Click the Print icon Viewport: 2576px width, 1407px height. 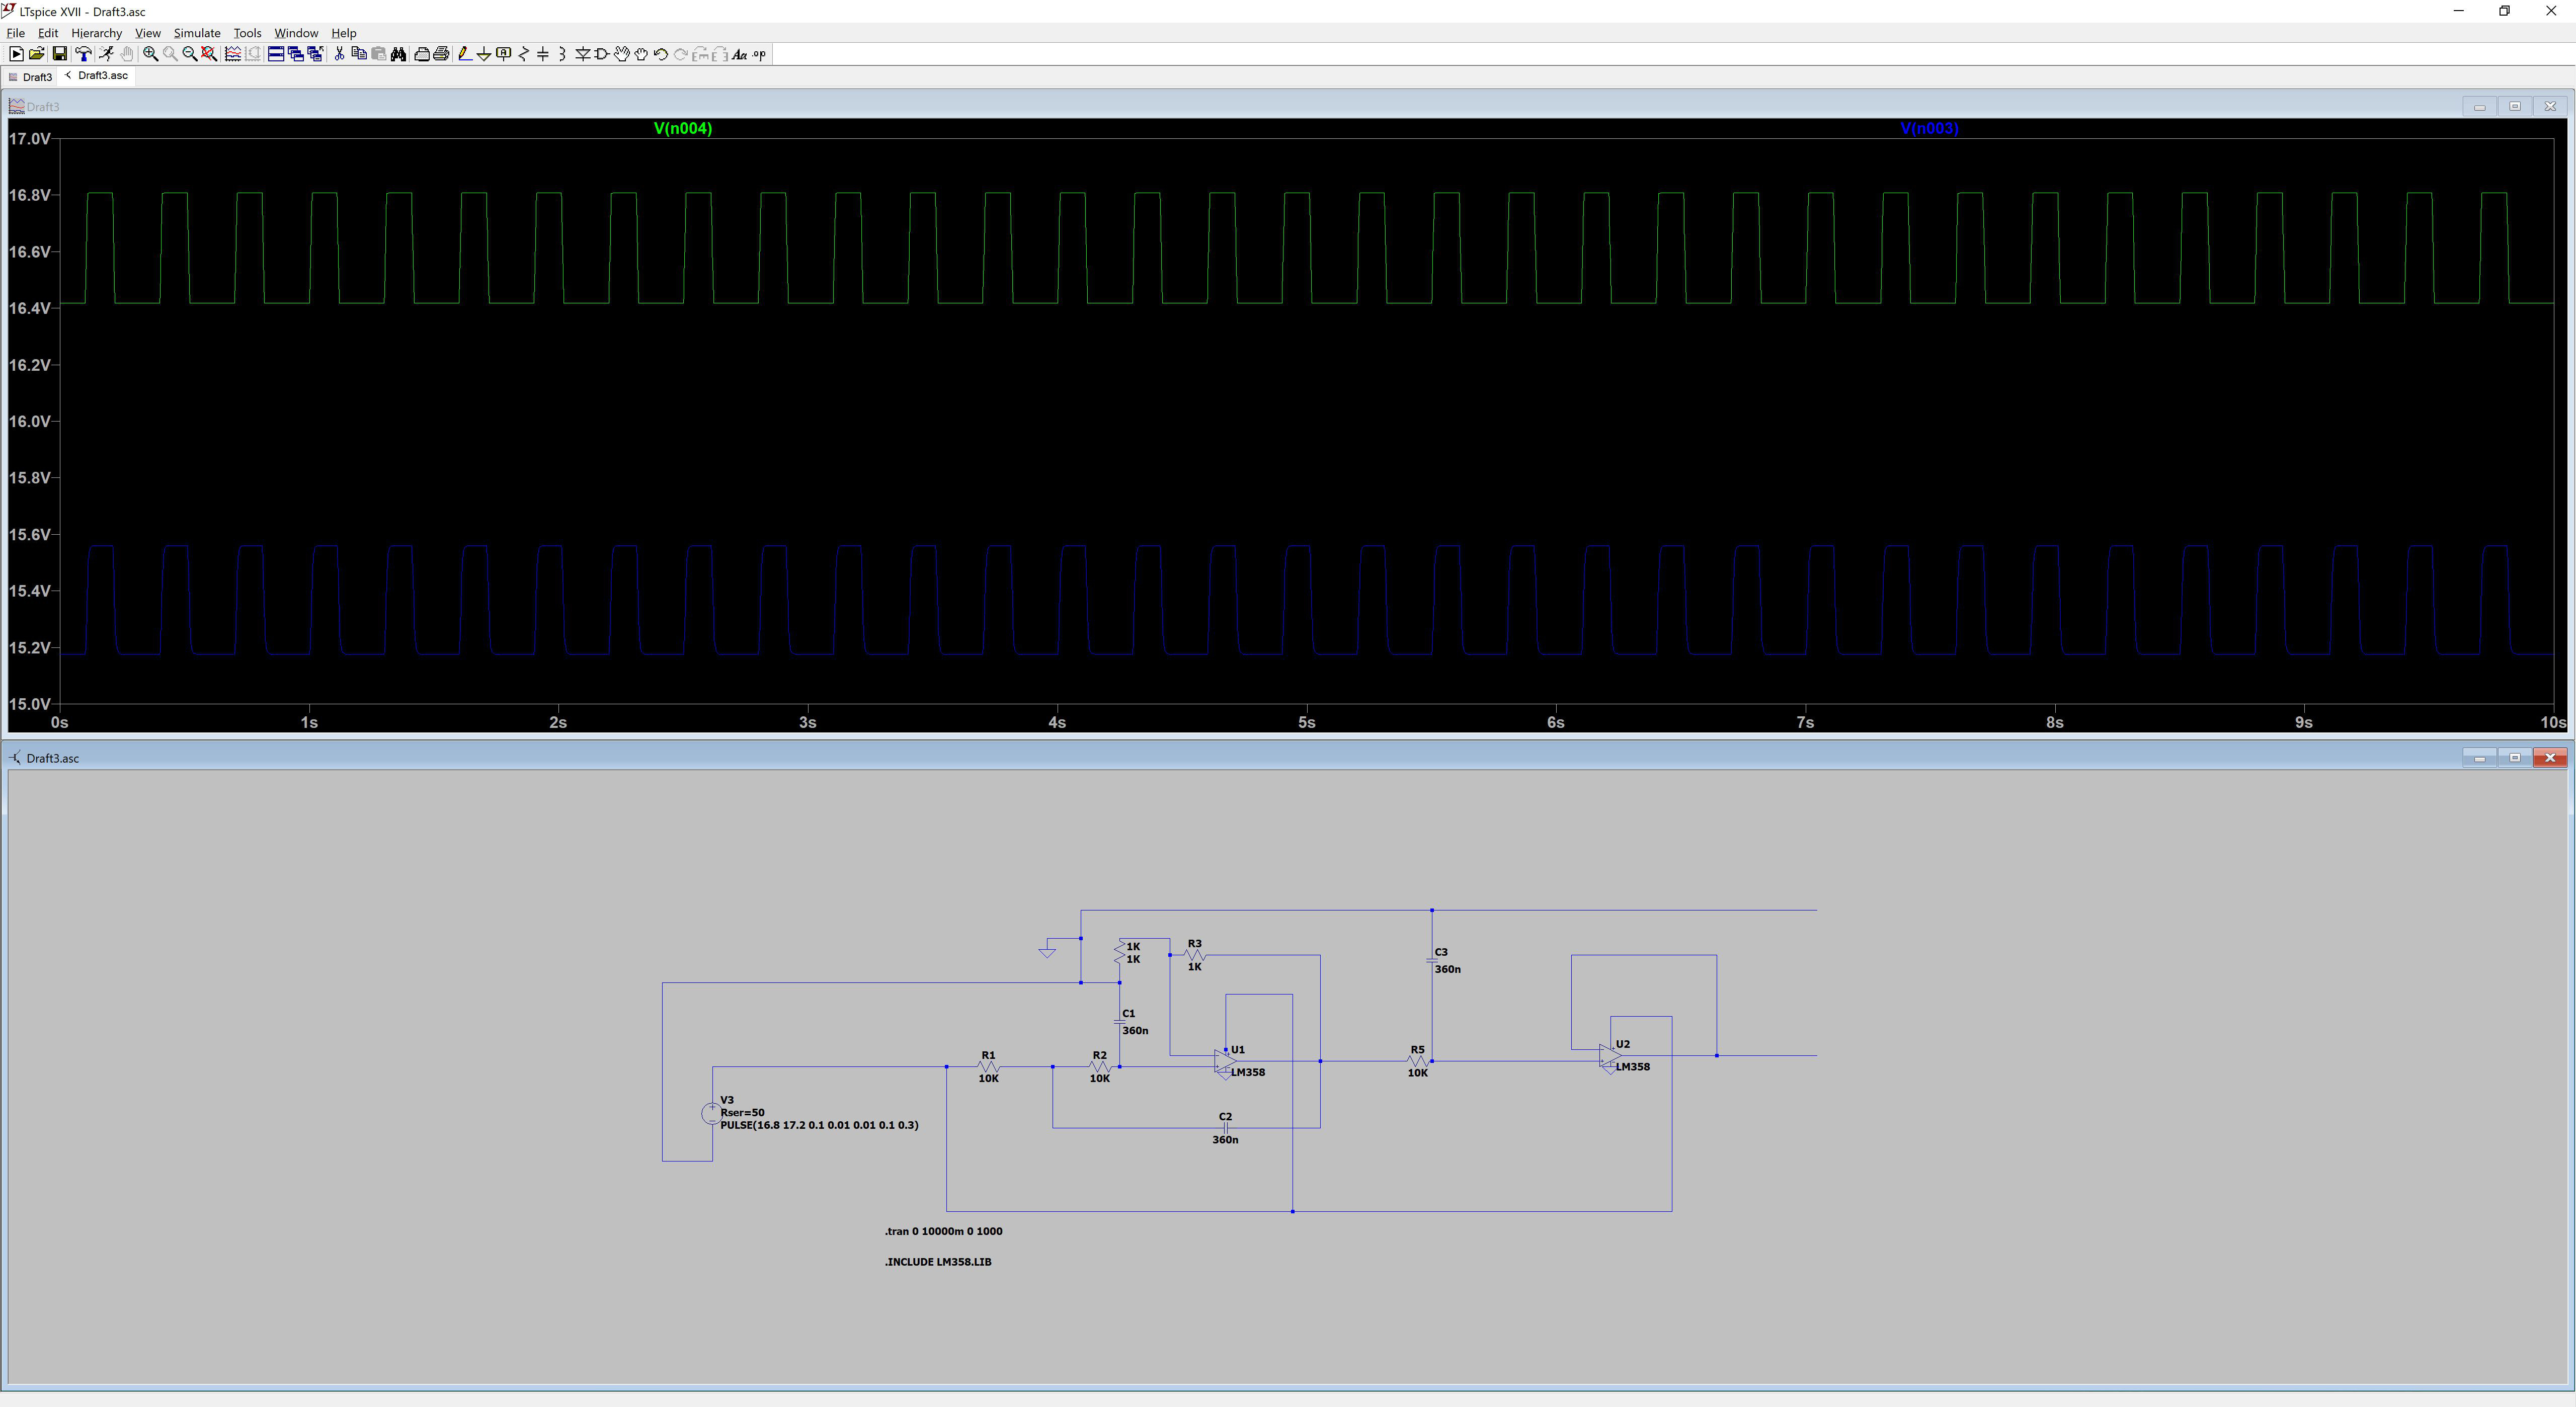[441, 54]
